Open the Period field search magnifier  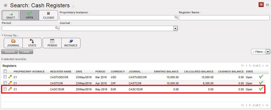click(x=57, y=28)
